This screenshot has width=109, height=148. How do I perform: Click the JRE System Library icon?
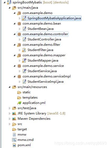click(x=14, y=113)
